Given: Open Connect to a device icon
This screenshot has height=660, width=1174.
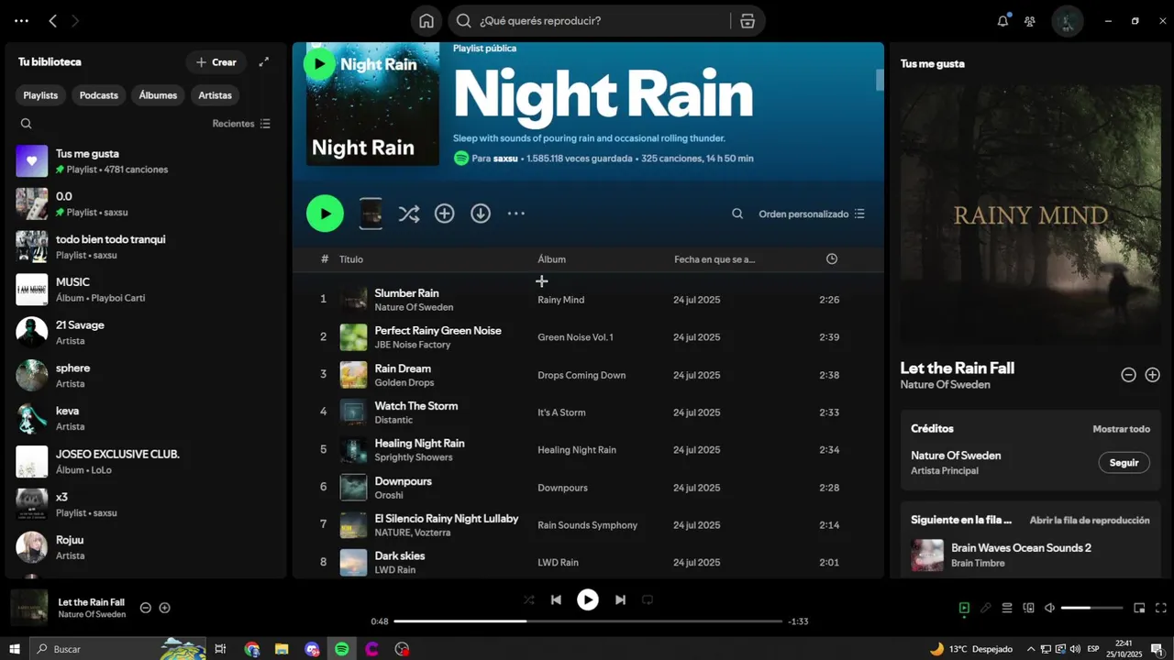Looking at the screenshot, I should point(1028,608).
